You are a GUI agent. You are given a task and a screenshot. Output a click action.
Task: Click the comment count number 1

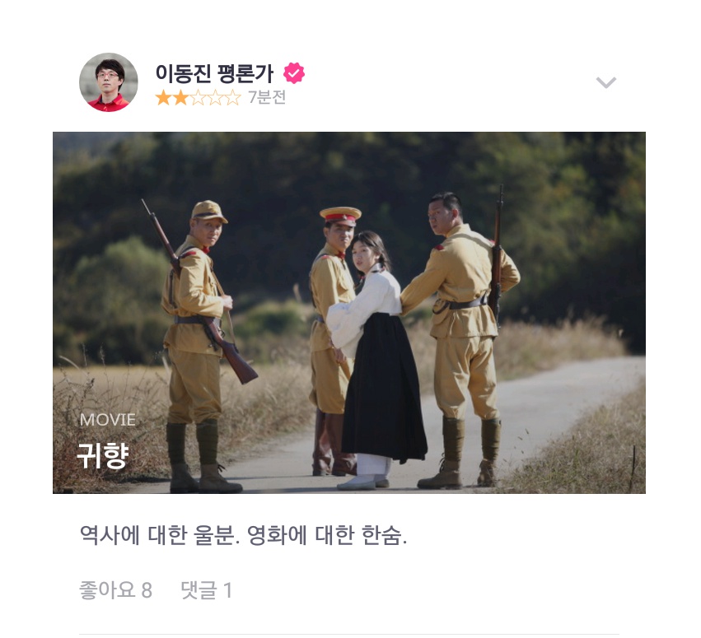227,590
